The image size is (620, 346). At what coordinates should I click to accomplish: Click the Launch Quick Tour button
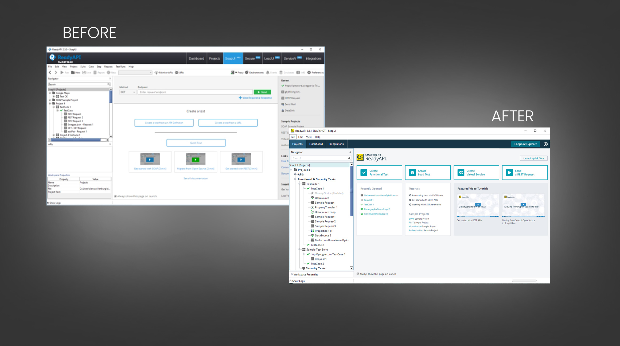click(x=533, y=158)
